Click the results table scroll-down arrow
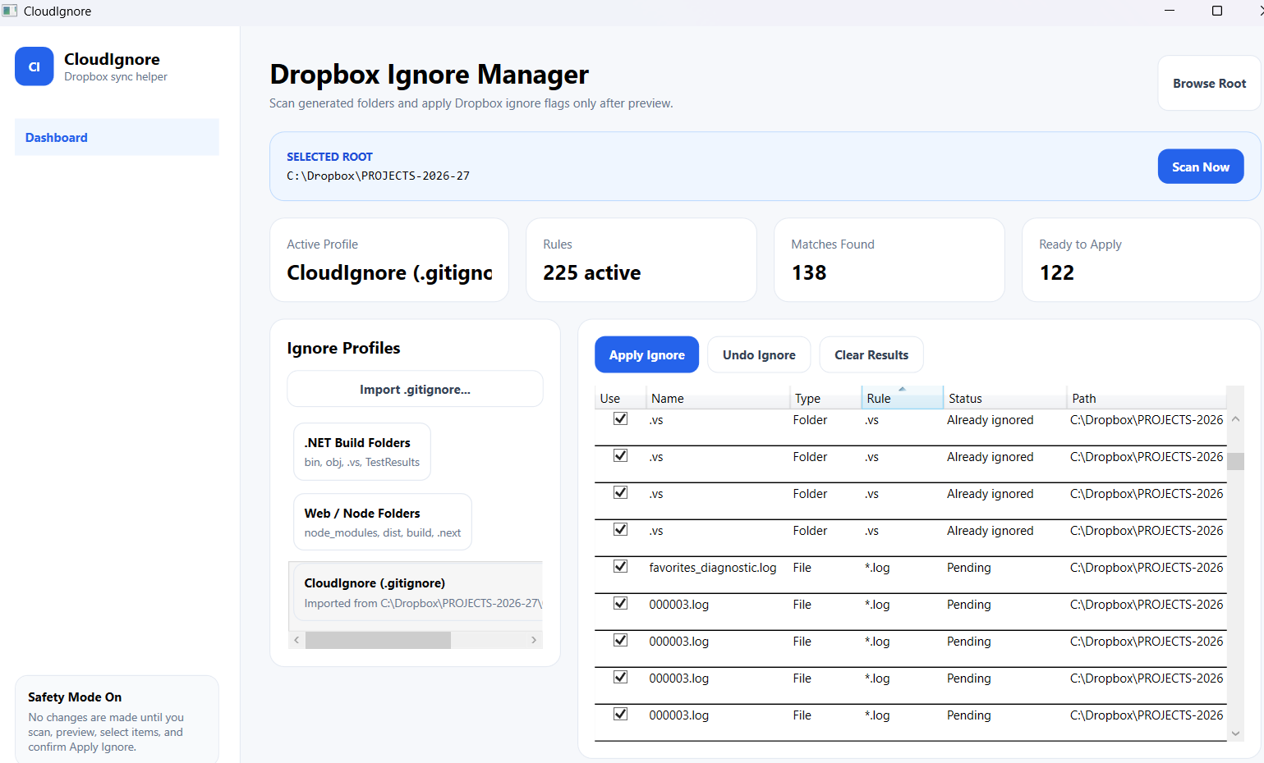 click(1235, 733)
